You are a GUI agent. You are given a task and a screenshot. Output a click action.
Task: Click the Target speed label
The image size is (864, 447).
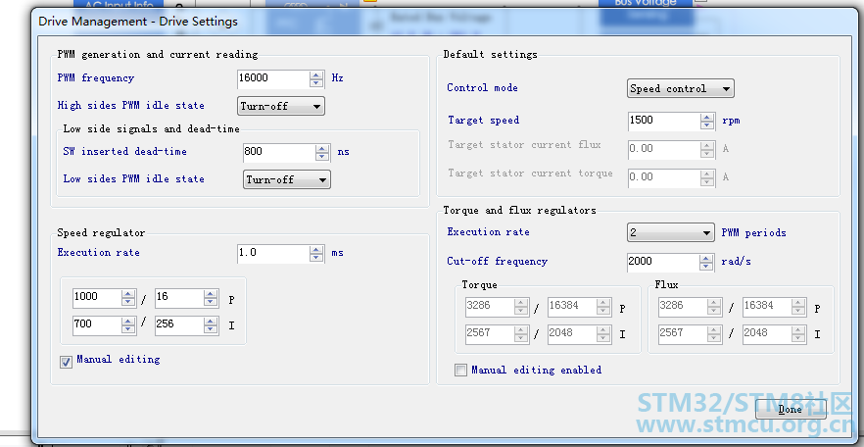click(x=484, y=121)
